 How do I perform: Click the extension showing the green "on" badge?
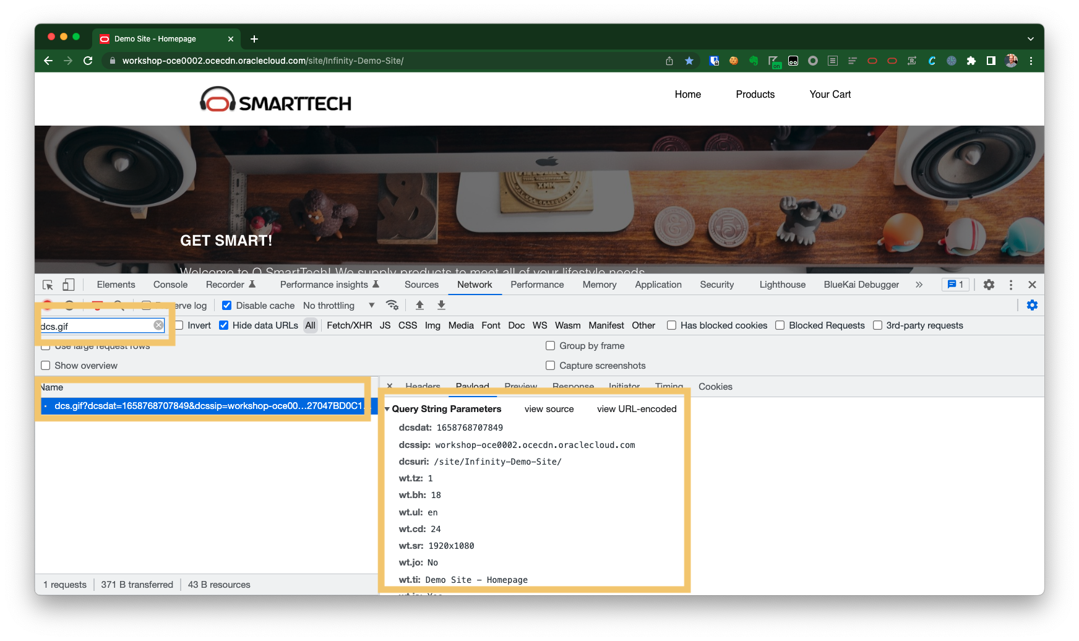point(774,61)
